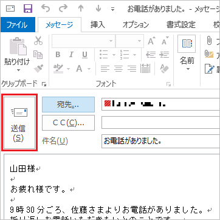Open the font size combo box
This screenshot has width=220, height=220.
129,41
